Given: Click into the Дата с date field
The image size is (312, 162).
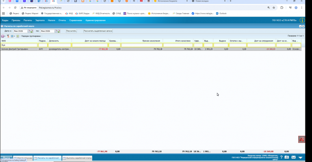Looking at the screenshot, I should point(20,31).
